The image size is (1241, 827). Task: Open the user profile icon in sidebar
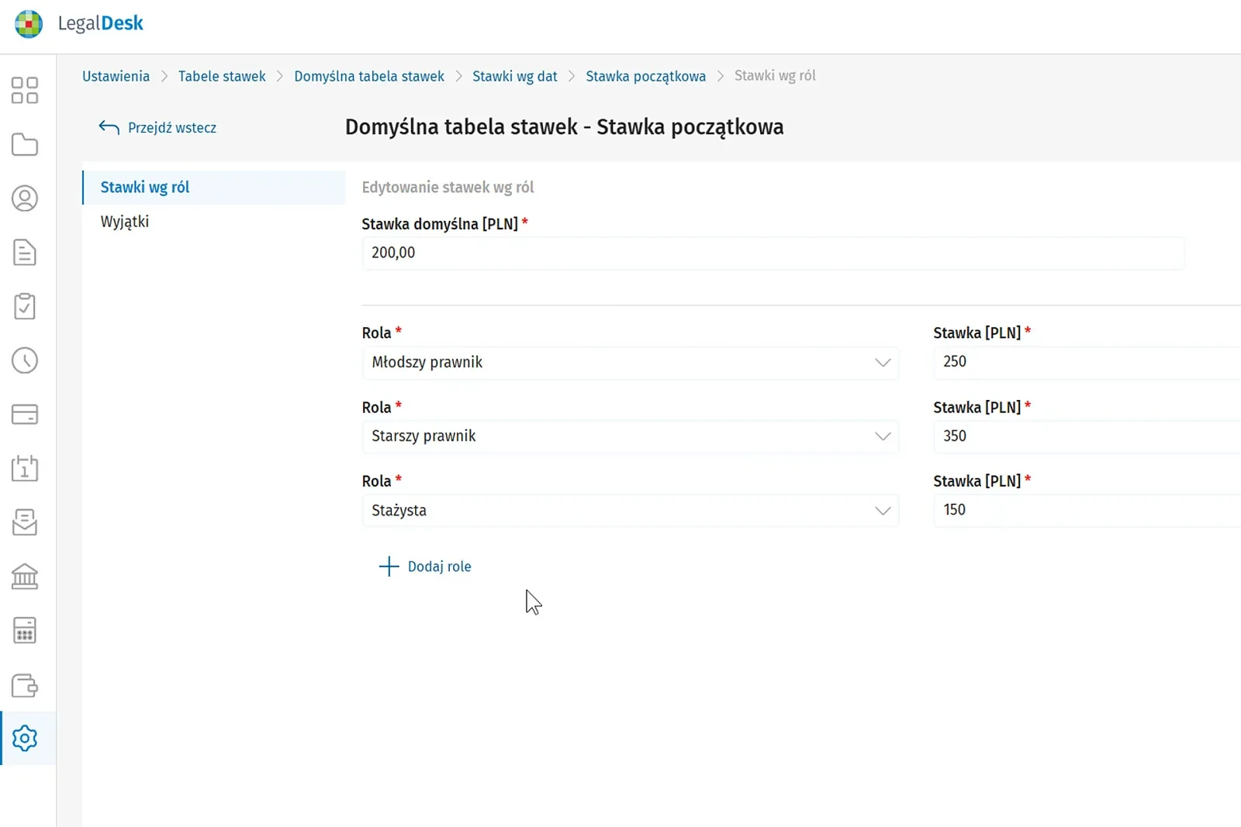tap(25, 198)
